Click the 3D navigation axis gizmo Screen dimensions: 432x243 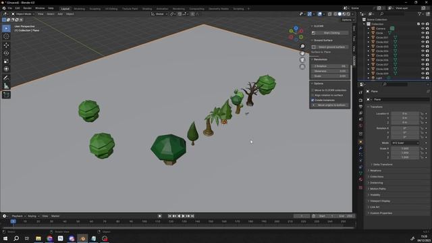[x=296, y=34]
